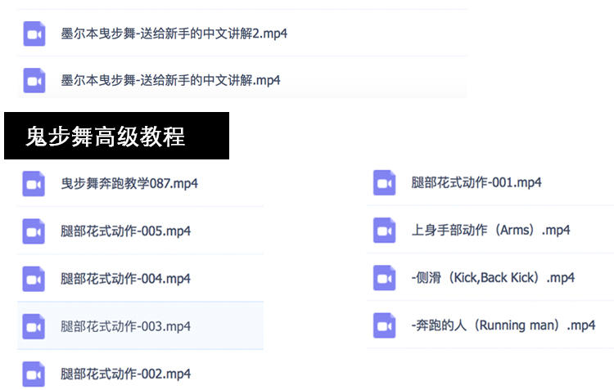Click the video icon beside 腿部花式动作-003.mp4

pos(34,326)
